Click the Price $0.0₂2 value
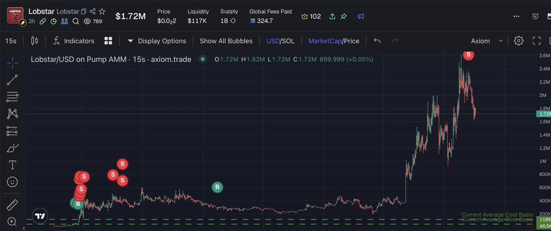 point(167,21)
